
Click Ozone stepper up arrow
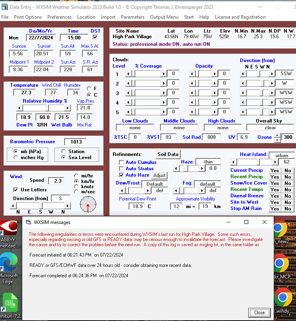click(277, 135)
